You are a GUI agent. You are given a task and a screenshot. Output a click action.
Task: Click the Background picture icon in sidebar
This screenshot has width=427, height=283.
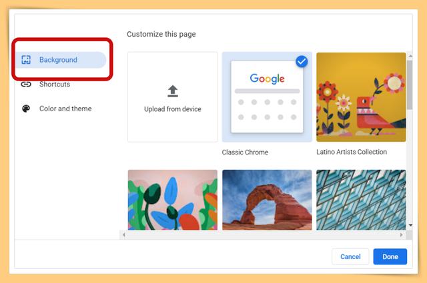tap(26, 60)
